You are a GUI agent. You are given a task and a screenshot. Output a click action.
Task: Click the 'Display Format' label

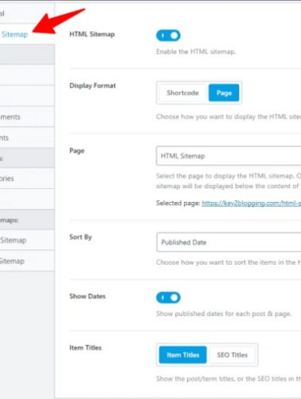[x=93, y=85]
